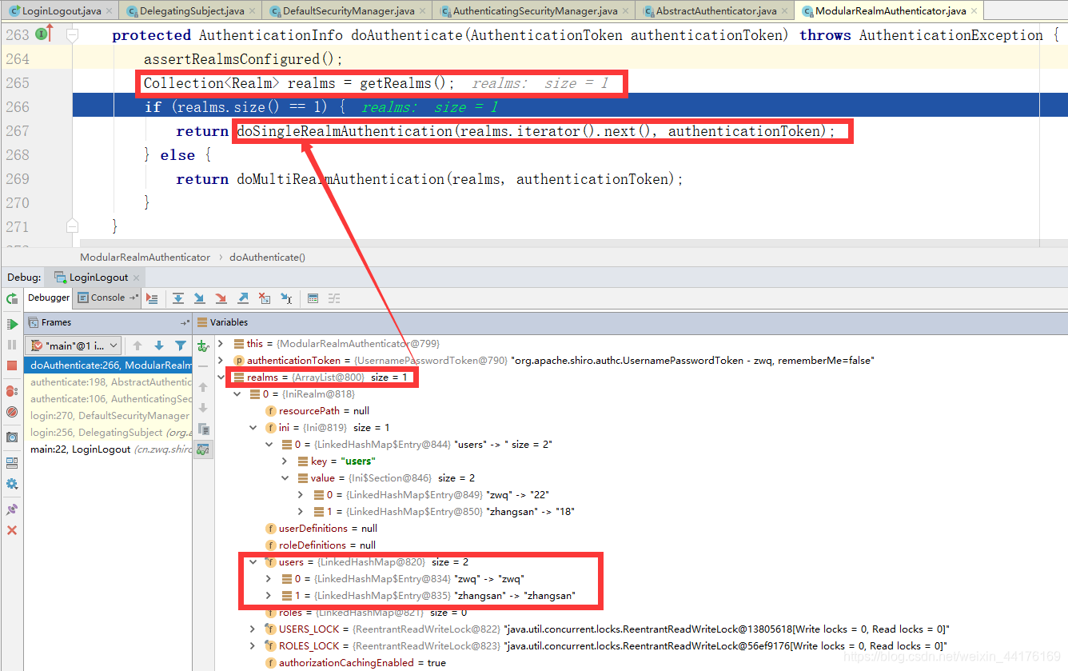Toggle the Mute Breakpoints icon

pos(12,412)
